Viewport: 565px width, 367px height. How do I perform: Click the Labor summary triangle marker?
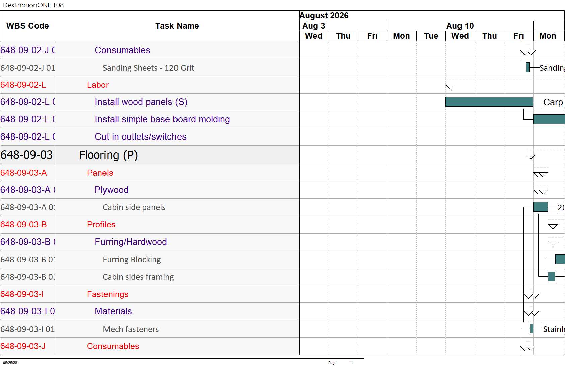tap(450, 87)
